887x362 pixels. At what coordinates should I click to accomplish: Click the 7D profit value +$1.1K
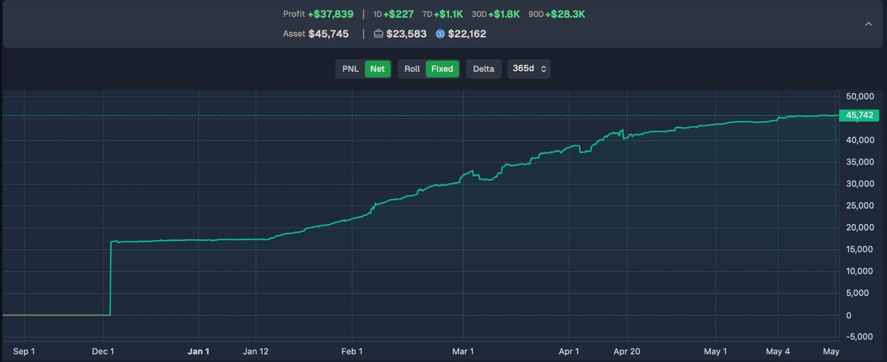[x=448, y=14]
